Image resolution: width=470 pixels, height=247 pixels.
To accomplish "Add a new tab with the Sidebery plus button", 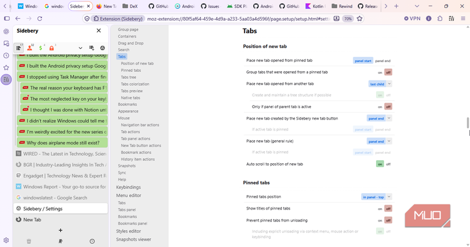I will (x=61, y=230).
